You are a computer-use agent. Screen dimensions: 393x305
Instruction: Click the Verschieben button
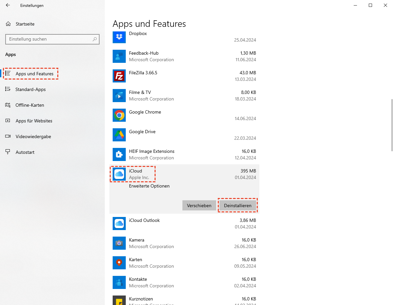[x=199, y=206]
